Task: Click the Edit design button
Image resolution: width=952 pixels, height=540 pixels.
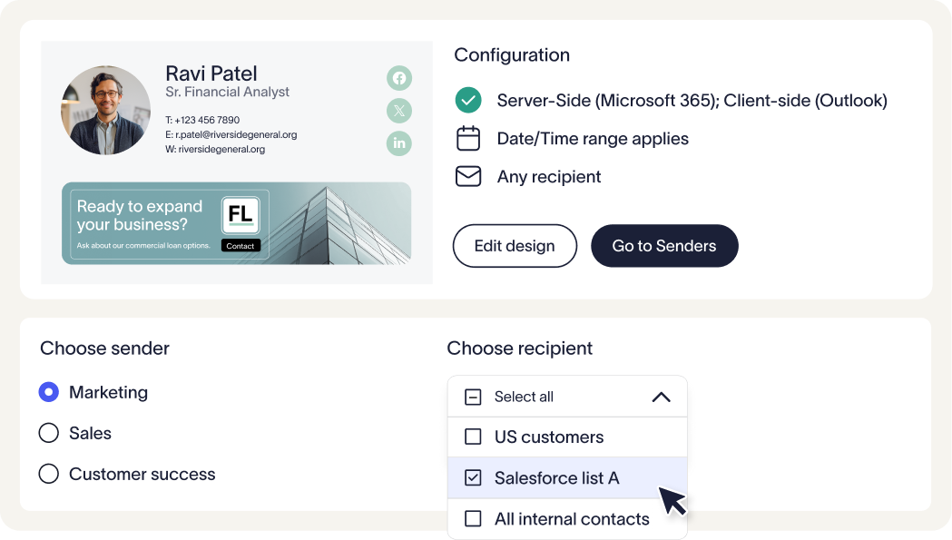Action: [515, 246]
